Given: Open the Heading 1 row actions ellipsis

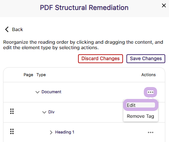Looking at the screenshot, I should [151, 132].
